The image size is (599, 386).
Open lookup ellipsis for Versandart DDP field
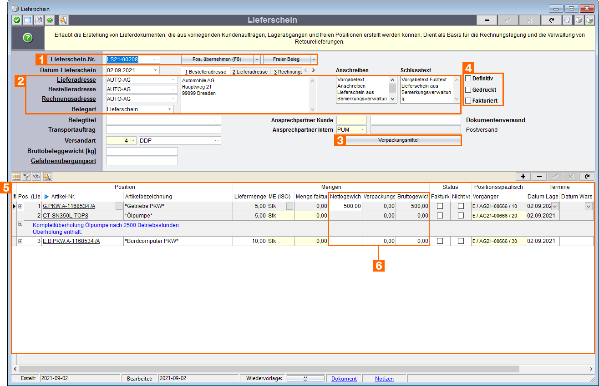(x=218, y=141)
